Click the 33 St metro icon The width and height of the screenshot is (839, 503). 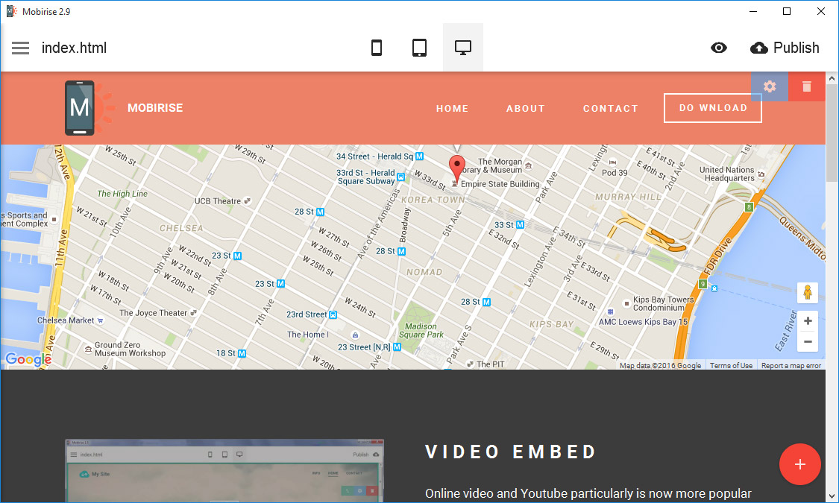[x=520, y=225]
